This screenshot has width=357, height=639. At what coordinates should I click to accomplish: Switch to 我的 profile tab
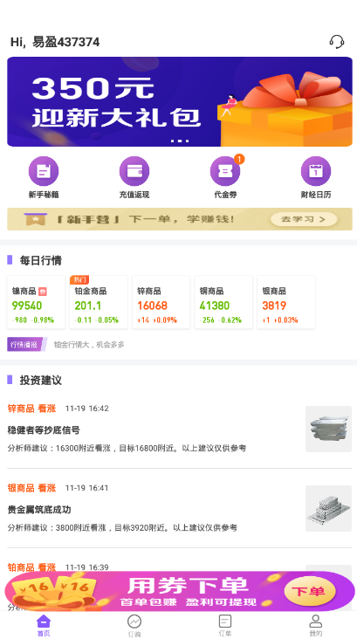point(315,625)
